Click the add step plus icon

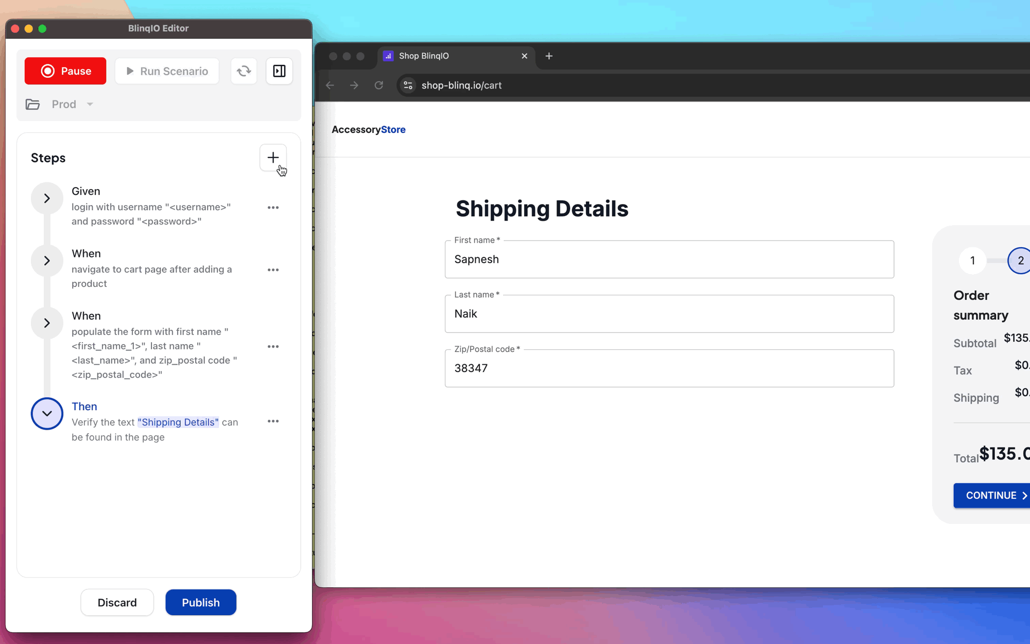tap(273, 157)
